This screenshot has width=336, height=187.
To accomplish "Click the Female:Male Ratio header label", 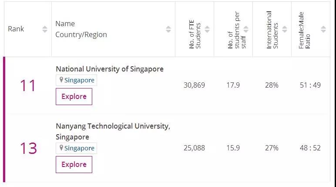I will [305, 29].
